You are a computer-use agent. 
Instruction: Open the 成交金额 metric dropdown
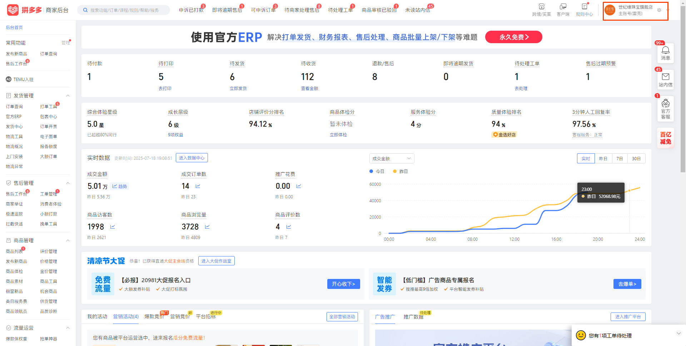click(392, 159)
